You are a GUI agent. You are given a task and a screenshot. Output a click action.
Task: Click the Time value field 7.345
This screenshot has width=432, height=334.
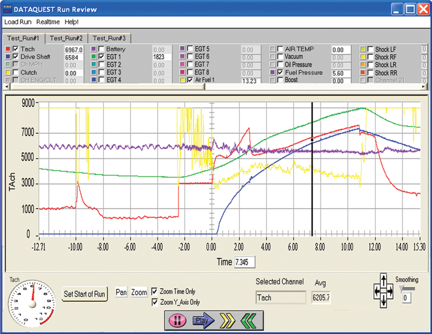tap(245, 262)
